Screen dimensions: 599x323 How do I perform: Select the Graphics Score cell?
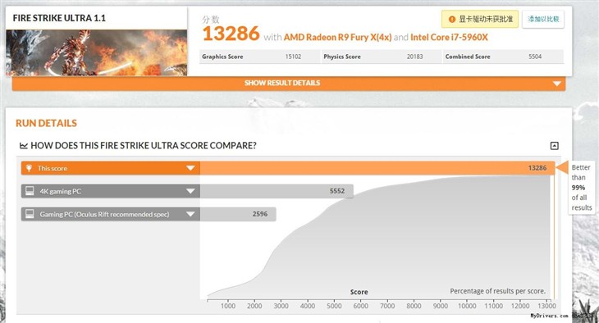(x=260, y=57)
